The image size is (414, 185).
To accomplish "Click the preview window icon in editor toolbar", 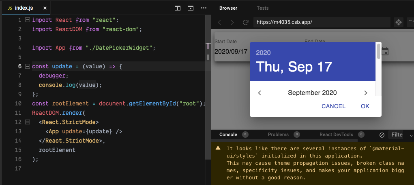I will 190,8.
